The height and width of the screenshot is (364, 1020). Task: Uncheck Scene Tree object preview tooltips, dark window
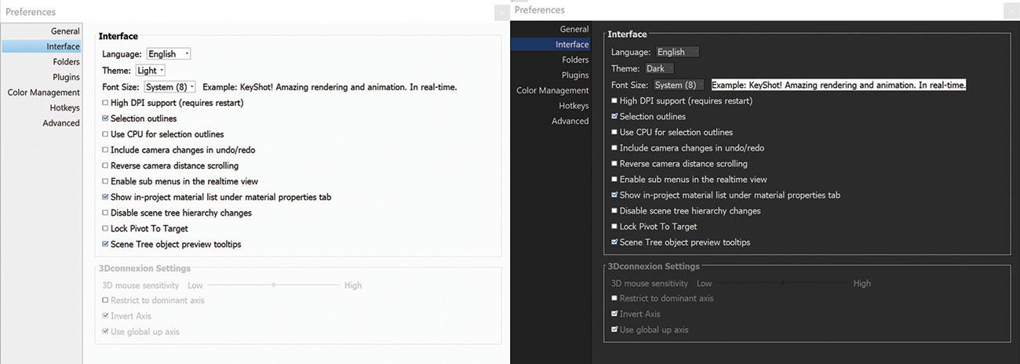click(x=614, y=242)
